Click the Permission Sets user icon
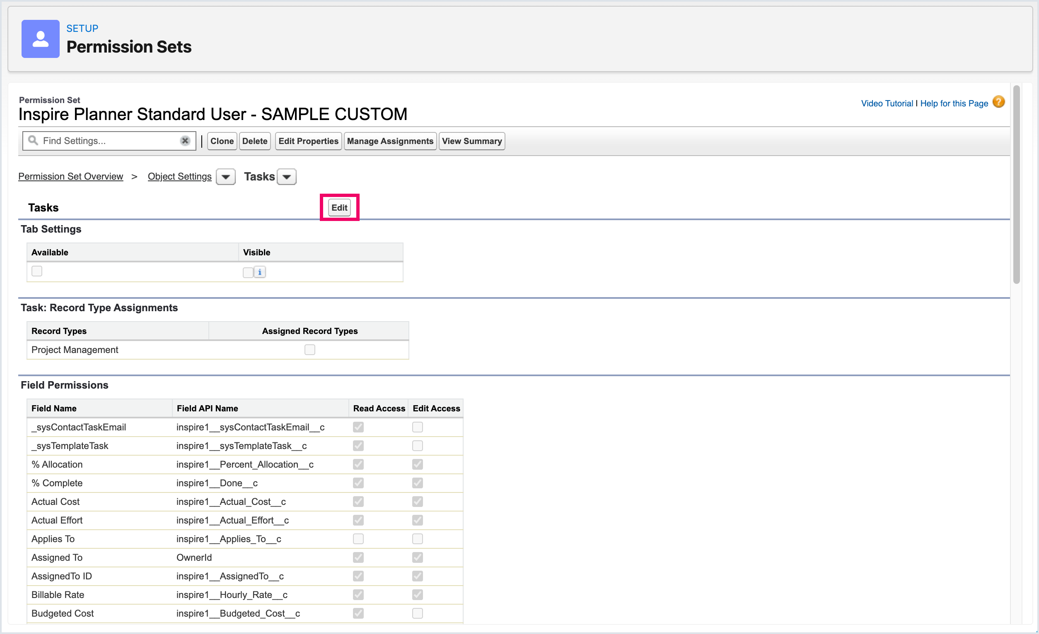This screenshot has width=1039, height=634. [41, 39]
